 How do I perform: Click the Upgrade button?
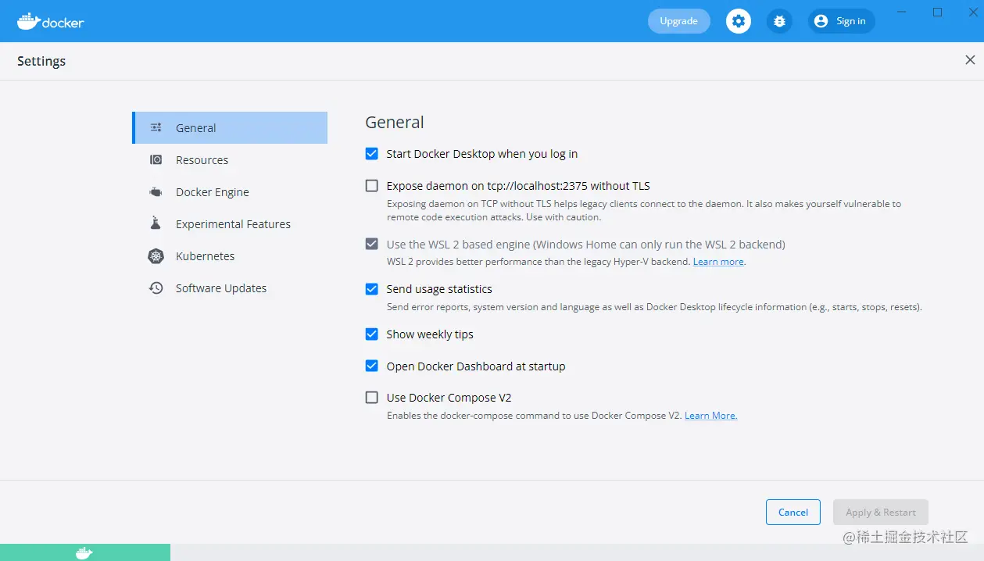678,21
